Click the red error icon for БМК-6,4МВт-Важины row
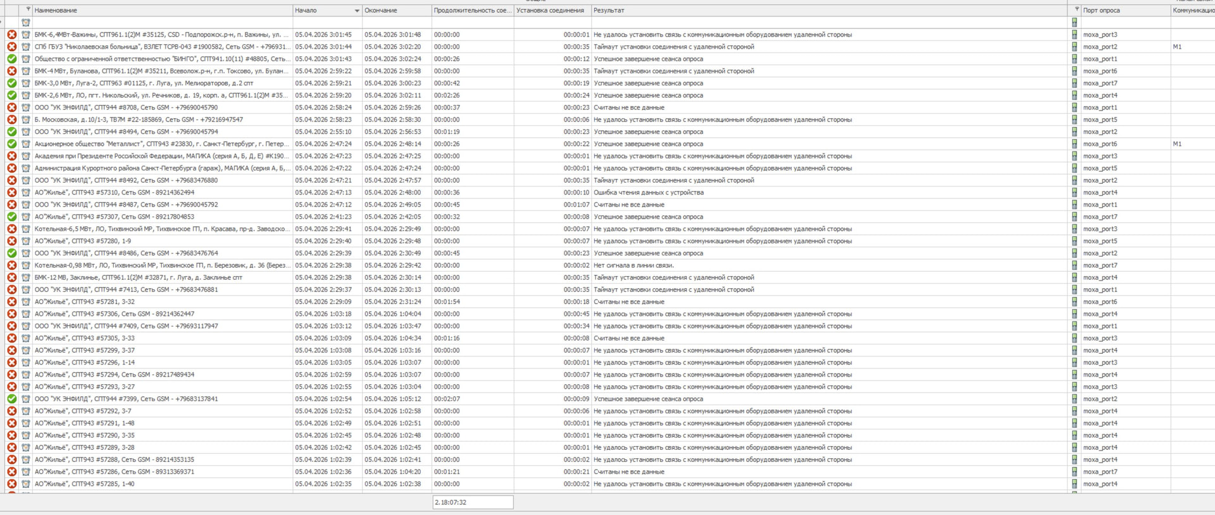The height and width of the screenshot is (515, 1215). [x=11, y=35]
